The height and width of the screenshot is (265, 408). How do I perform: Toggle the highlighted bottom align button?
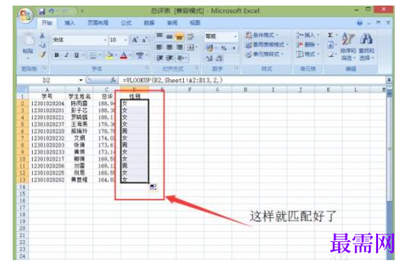[179, 36]
